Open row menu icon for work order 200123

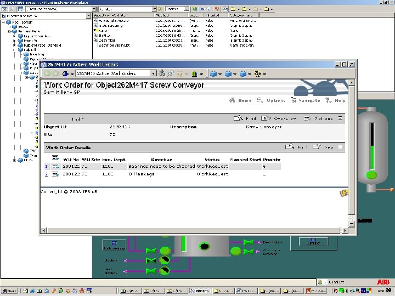click(x=55, y=174)
